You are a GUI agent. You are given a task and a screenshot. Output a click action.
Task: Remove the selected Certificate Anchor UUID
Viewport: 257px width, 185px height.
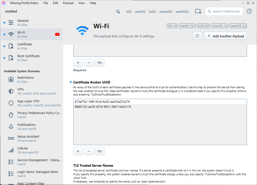(x=89, y=151)
